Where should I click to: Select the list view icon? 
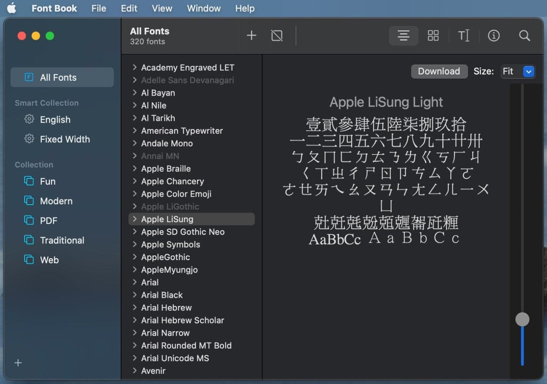[x=403, y=36]
